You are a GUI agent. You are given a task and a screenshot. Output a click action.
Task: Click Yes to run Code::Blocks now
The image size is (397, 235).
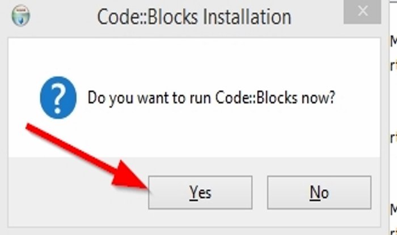tap(200, 193)
